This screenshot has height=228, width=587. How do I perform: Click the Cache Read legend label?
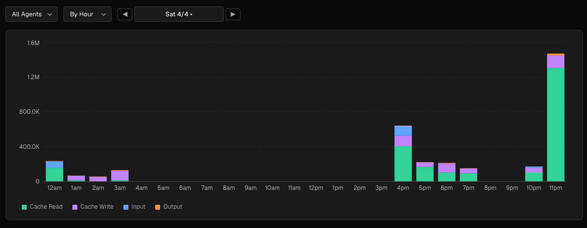(x=46, y=207)
